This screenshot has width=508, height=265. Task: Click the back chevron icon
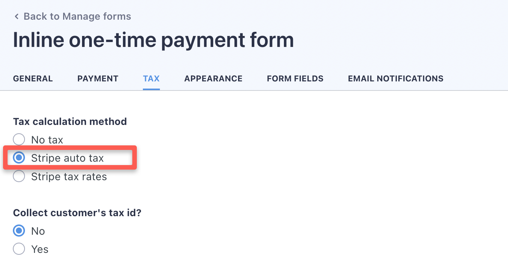(x=16, y=16)
